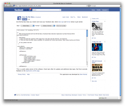This screenshot has width=125, height=106.
Task: Click the footer About link
Action: tap(63, 95)
